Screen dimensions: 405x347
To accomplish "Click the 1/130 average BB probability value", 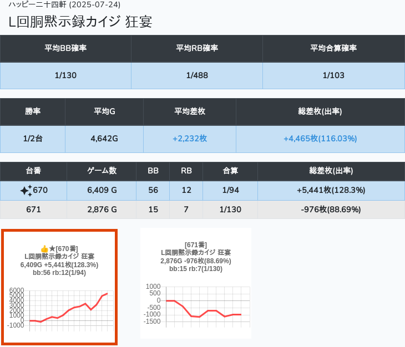I will point(65,75).
